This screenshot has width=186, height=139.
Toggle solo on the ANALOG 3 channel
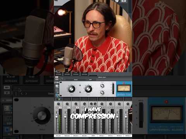tap(74, 107)
